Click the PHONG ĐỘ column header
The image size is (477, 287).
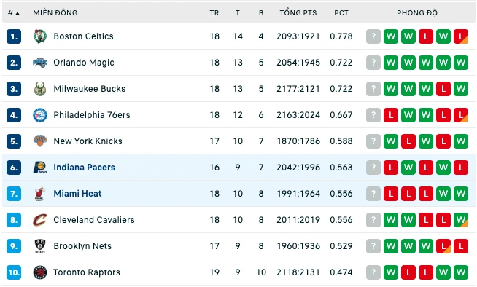416,13
